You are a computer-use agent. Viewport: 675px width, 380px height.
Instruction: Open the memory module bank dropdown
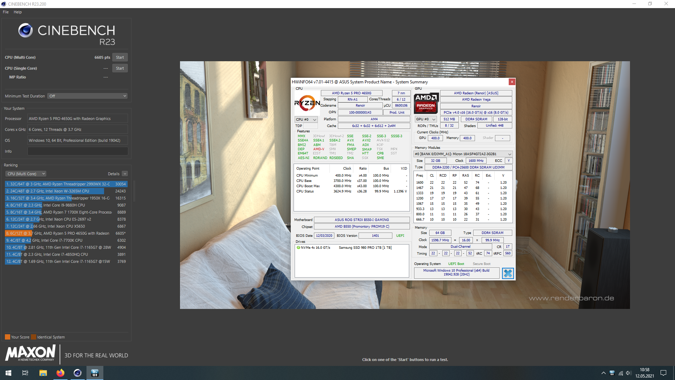click(x=463, y=154)
